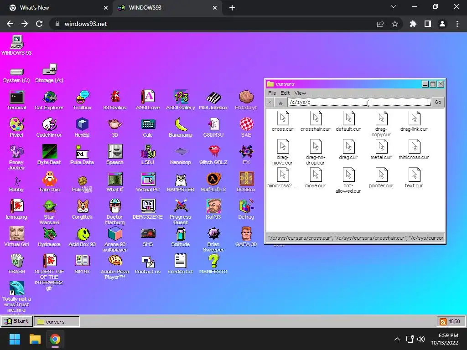The image size is (467, 350).
Task: Launch CodeMirror editor icon
Action: click(49, 128)
